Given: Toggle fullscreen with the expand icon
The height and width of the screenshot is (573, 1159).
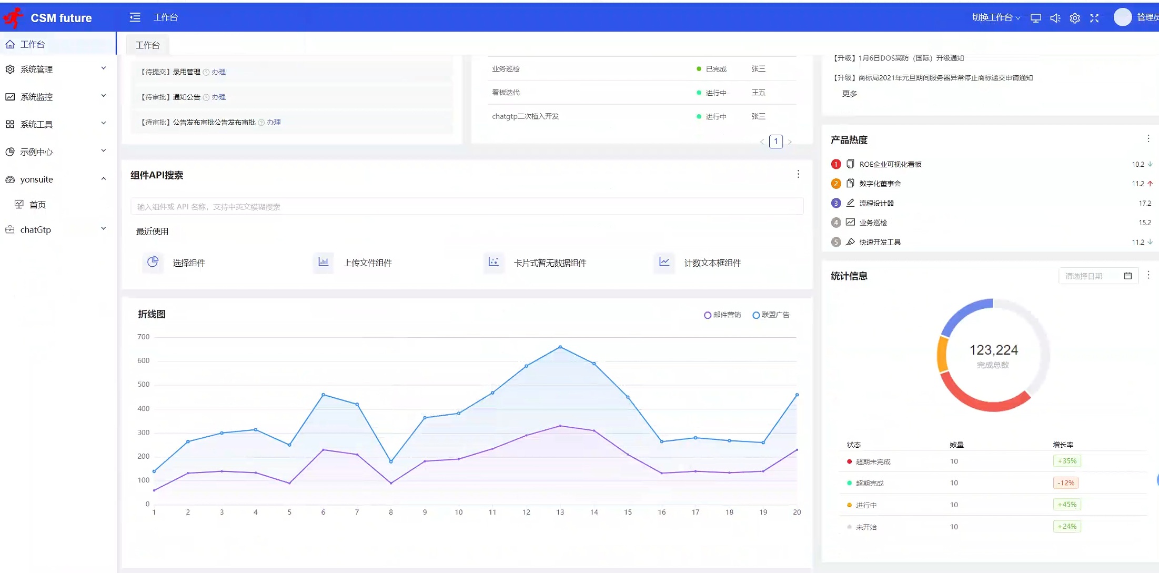Looking at the screenshot, I should point(1094,18).
